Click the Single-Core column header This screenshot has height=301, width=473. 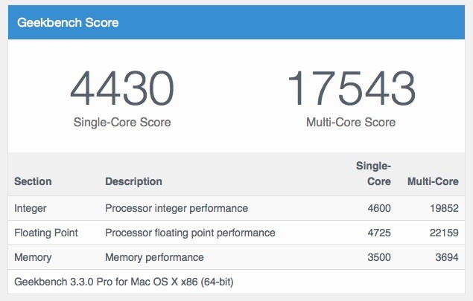coord(375,173)
